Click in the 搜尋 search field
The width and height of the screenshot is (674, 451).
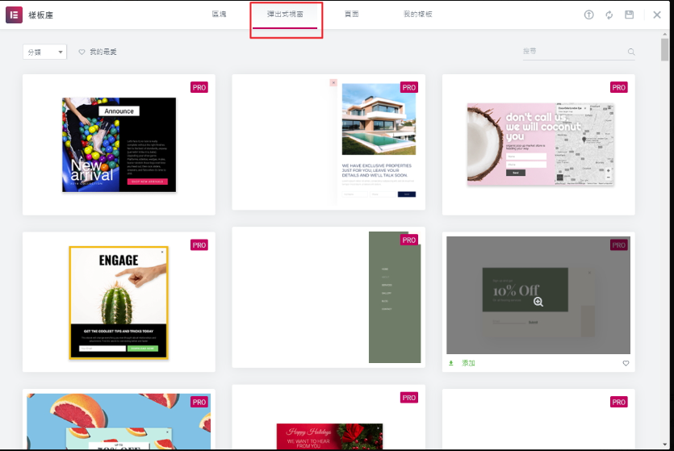pos(573,52)
